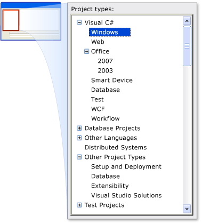The width and height of the screenshot is (202, 224).
Task: Click the vertical scrollbar thumb
Action: click(187, 46)
